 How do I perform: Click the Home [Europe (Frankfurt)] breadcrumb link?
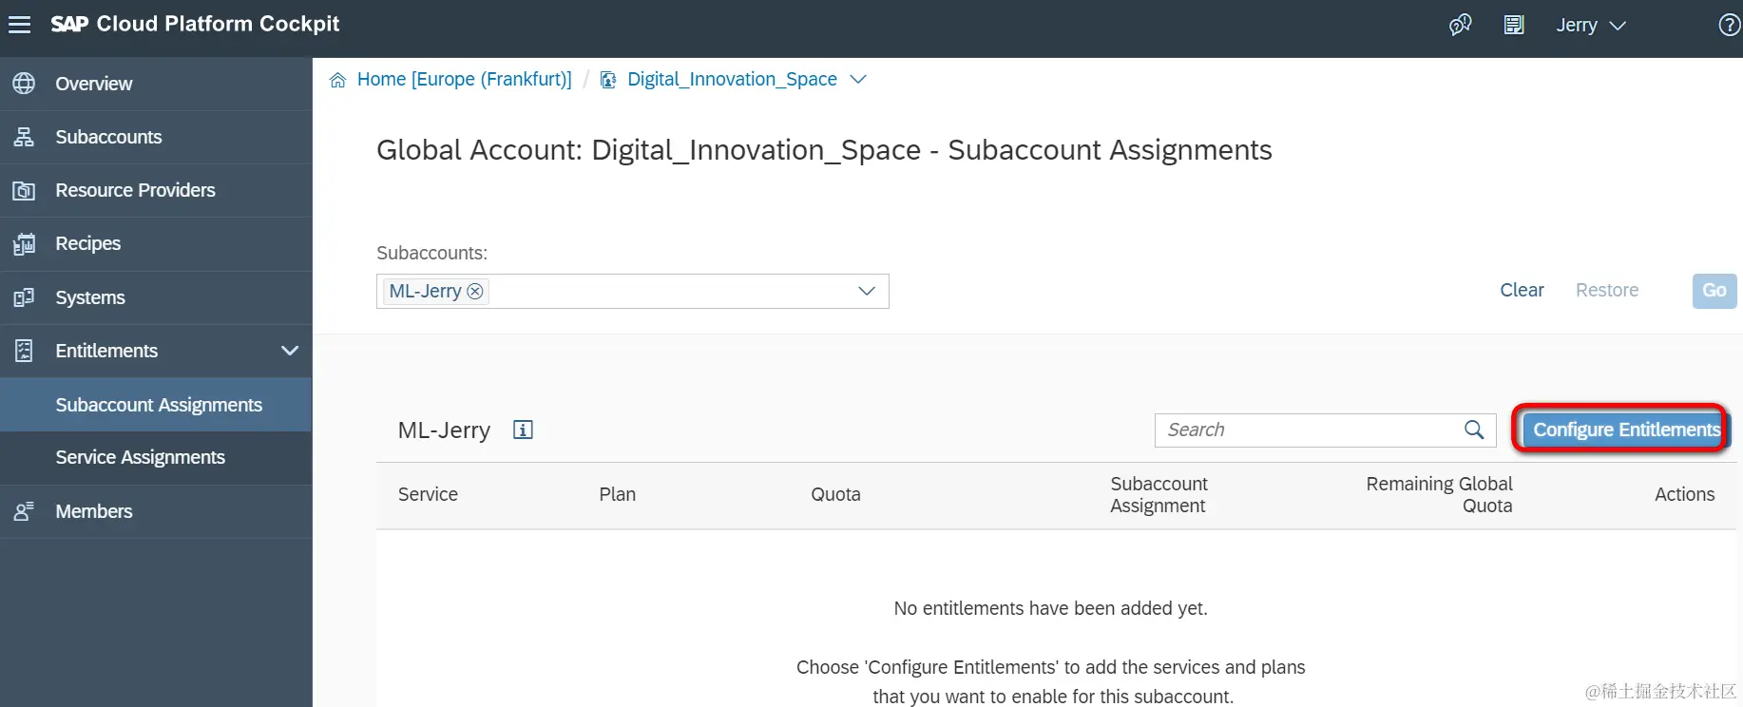click(x=464, y=80)
